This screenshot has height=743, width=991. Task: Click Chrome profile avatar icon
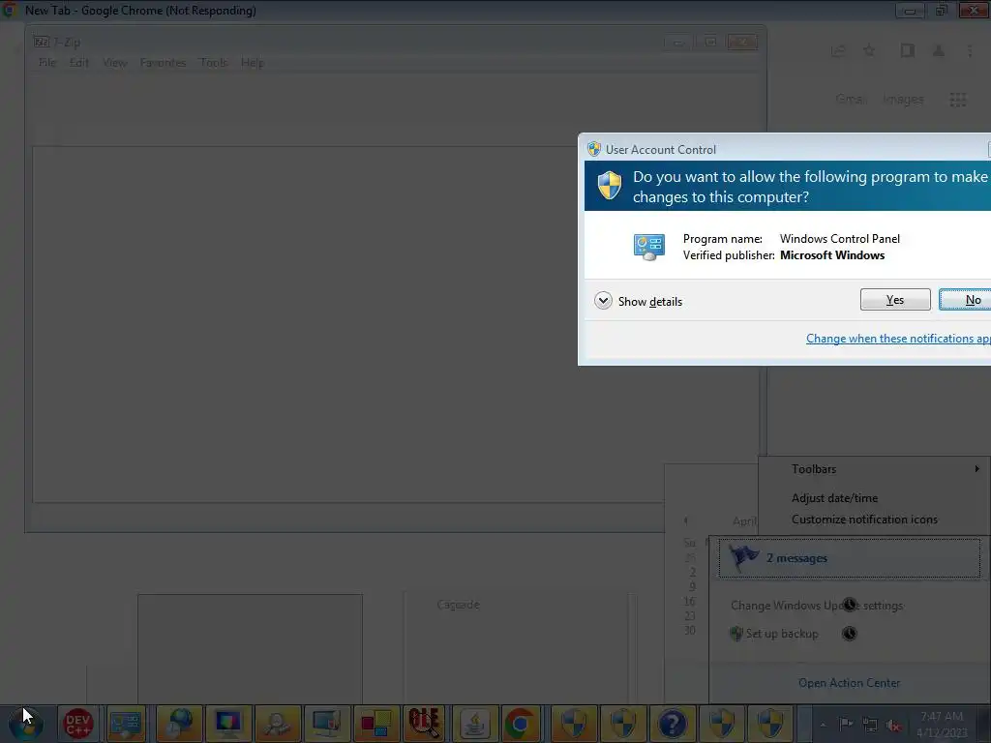pyautogui.click(x=939, y=50)
